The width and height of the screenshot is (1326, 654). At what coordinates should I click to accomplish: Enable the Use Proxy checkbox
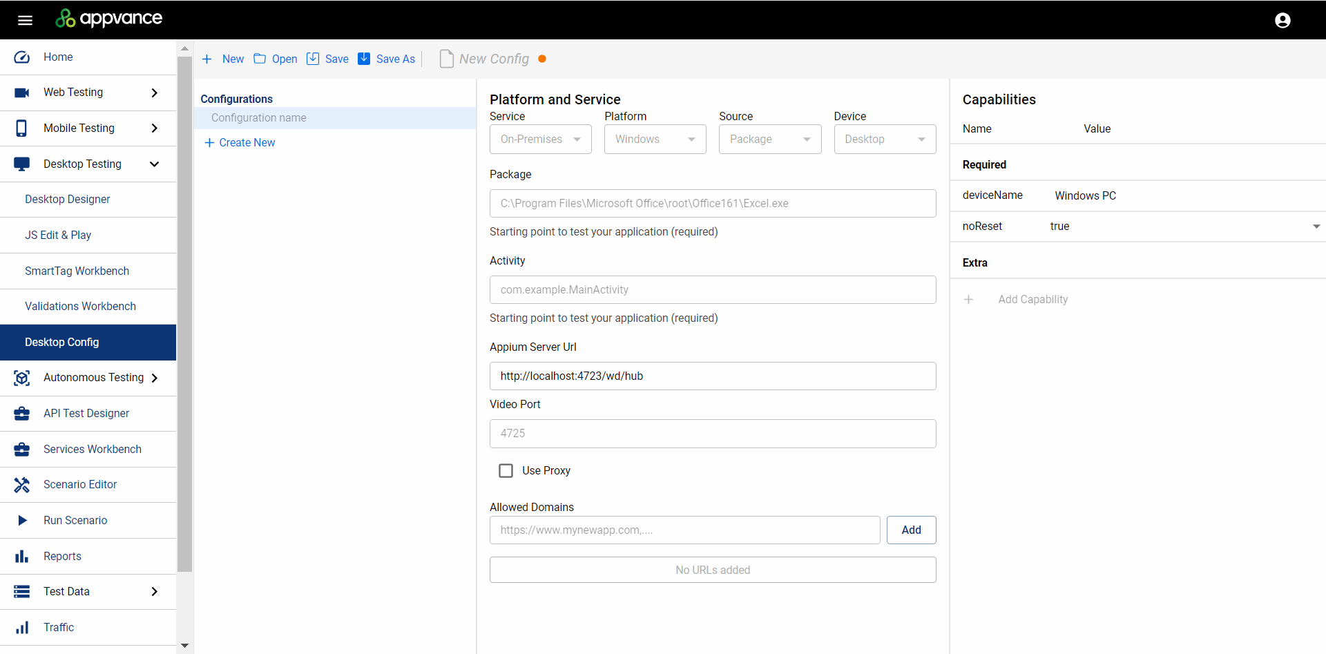click(506, 471)
